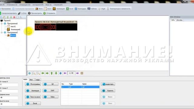
Task: Click the Анимация toolbar icon
Action: tap(54, 9)
